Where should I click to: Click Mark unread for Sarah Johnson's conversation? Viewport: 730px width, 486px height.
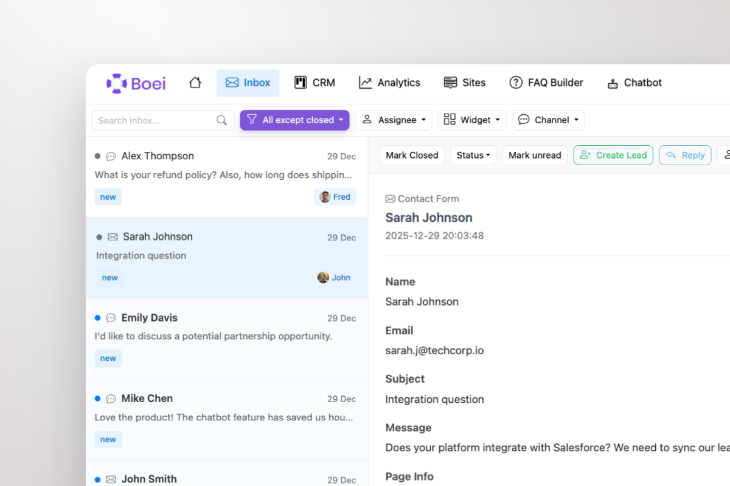[535, 155]
